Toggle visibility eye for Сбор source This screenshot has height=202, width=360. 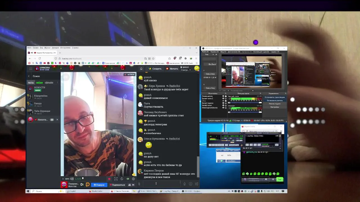tap(223, 101)
